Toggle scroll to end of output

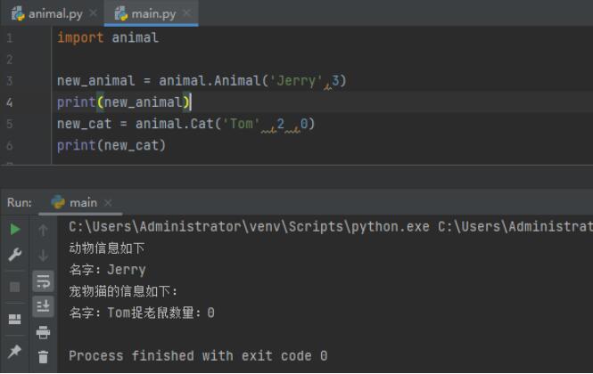click(43, 306)
